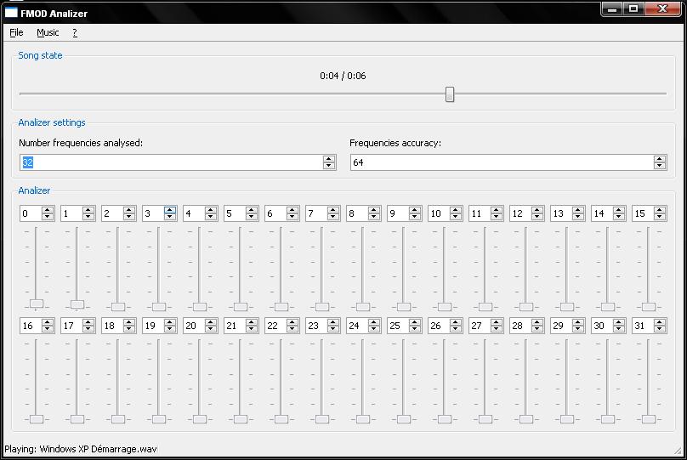The height and width of the screenshot is (460, 687).
Task: Decrease Frequencies accuracy with down arrow
Action: (660, 166)
